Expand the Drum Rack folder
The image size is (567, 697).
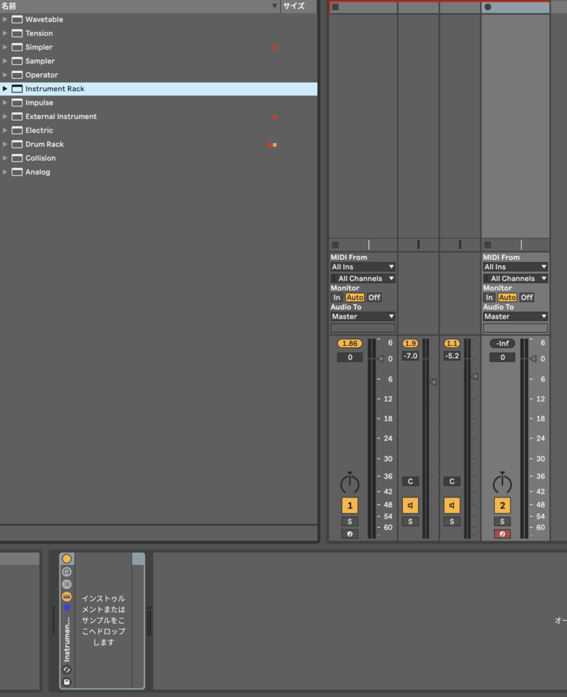(5, 144)
